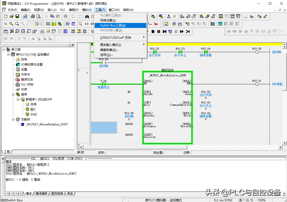Close the project workspace panel

(x=73, y=45)
